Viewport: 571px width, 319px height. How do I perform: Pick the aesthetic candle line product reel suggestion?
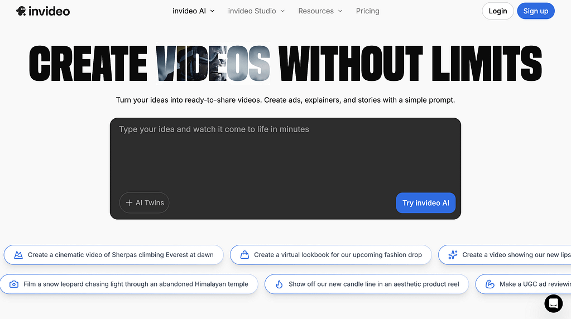click(x=373, y=284)
